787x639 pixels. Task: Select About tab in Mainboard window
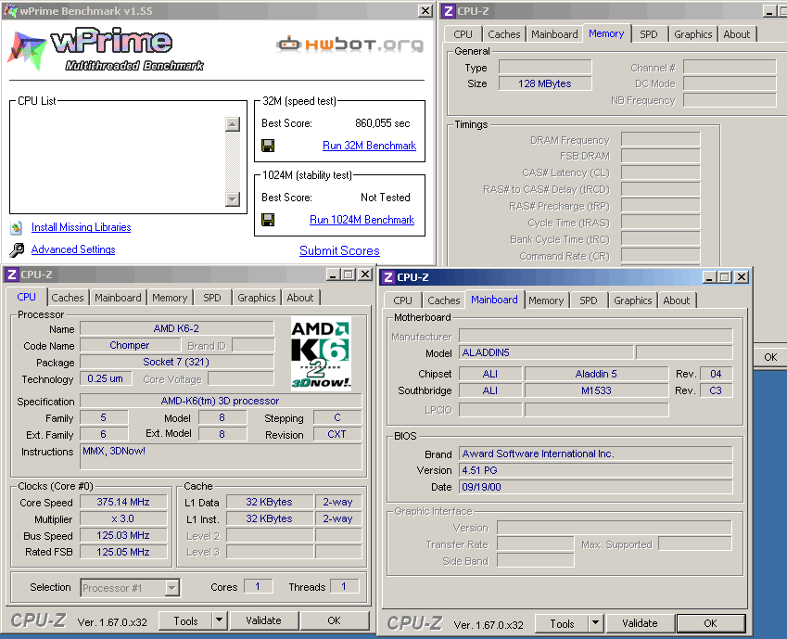pyautogui.click(x=677, y=300)
